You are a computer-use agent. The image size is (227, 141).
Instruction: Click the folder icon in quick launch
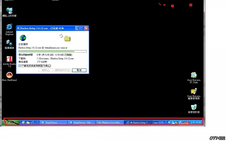pos(28,123)
